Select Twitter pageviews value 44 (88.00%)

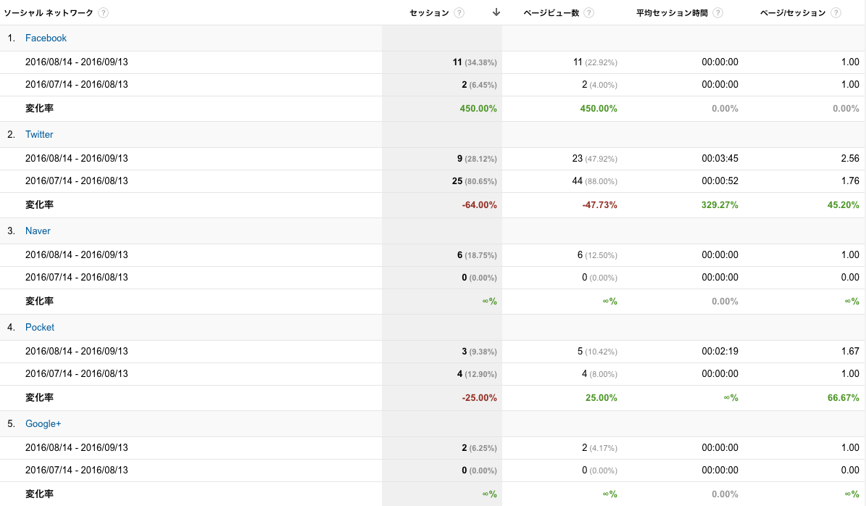[595, 181]
